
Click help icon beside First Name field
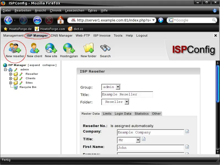(187, 147)
